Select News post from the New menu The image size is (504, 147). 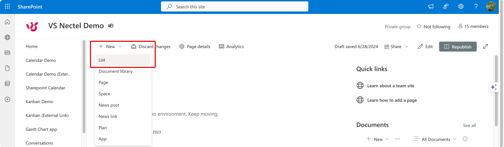123,105
